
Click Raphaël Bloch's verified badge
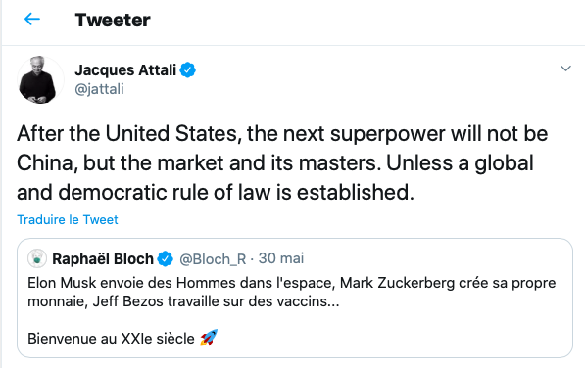(165, 258)
